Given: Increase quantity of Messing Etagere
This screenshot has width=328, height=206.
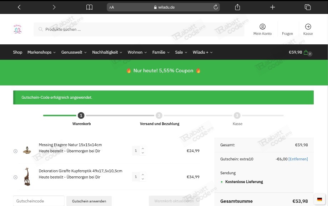Looking at the screenshot, I should coord(143,148).
